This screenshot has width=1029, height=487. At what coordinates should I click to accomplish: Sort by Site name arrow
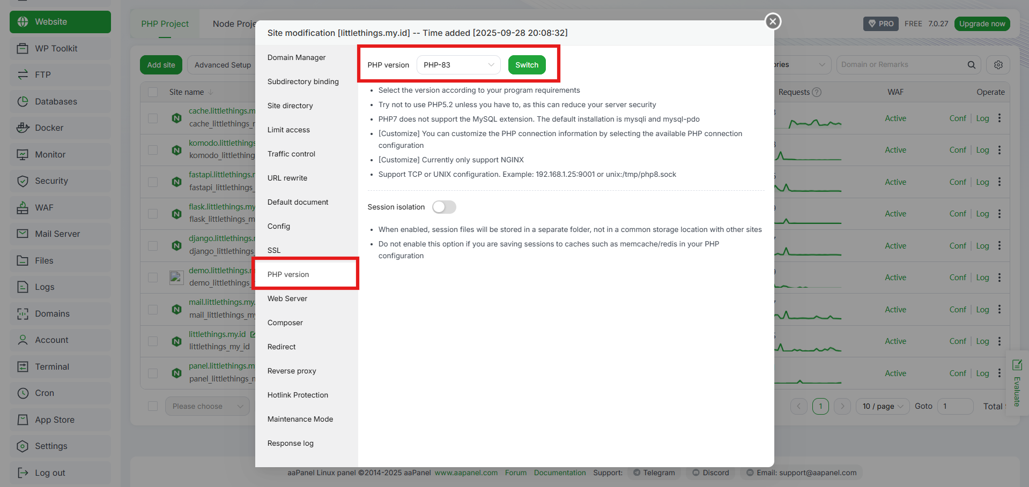211,92
